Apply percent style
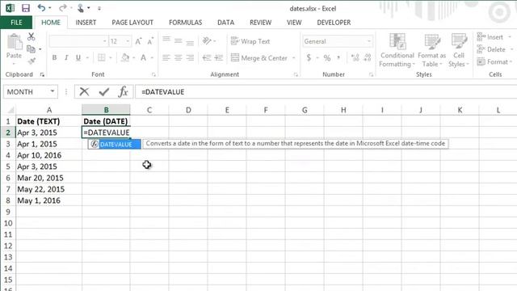Image resolution: width=517 pixels, height=291 pixels. [x=326, y=58]
